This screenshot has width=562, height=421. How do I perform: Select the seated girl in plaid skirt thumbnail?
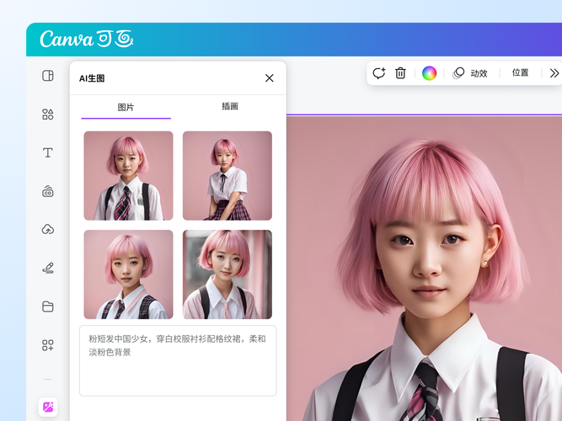227,176
